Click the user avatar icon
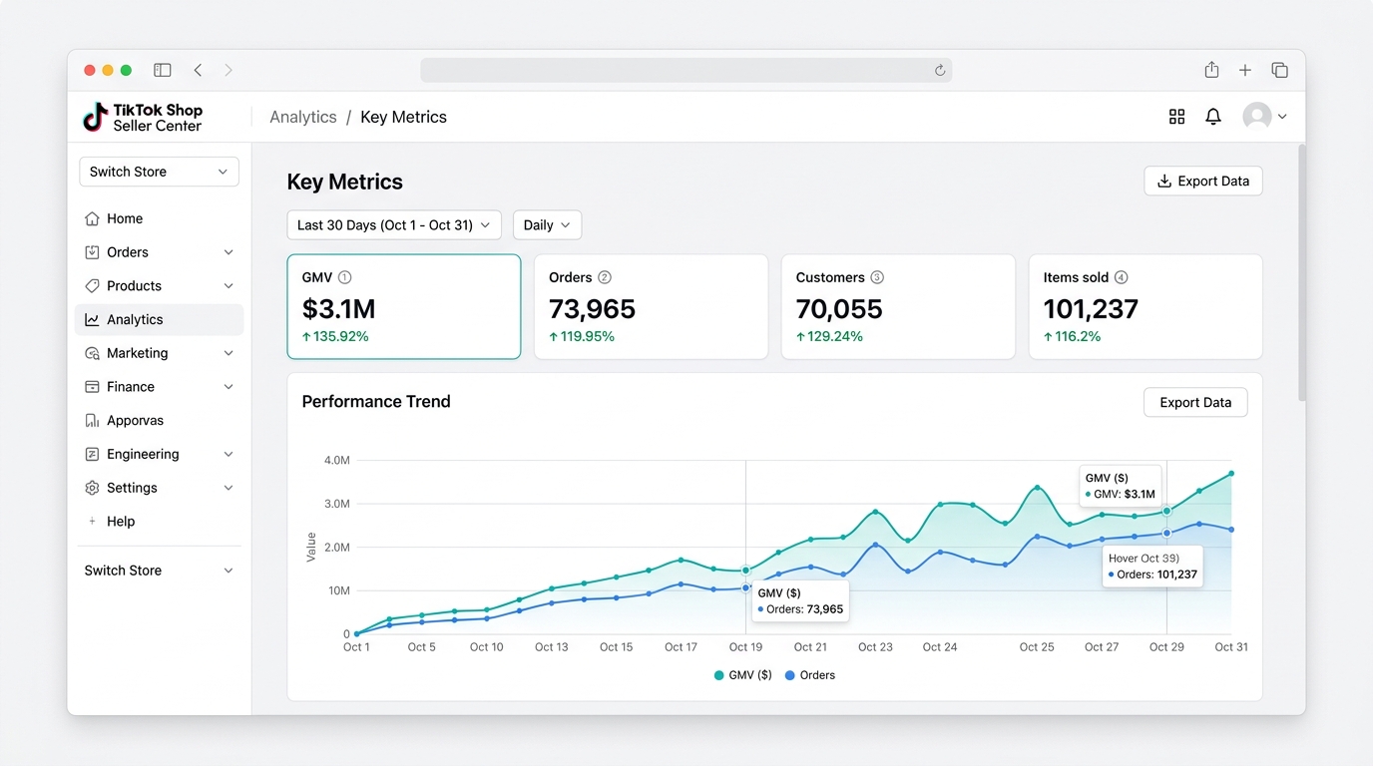The height and width of the screenshot is (766, 1373). tap(1257, 117)
